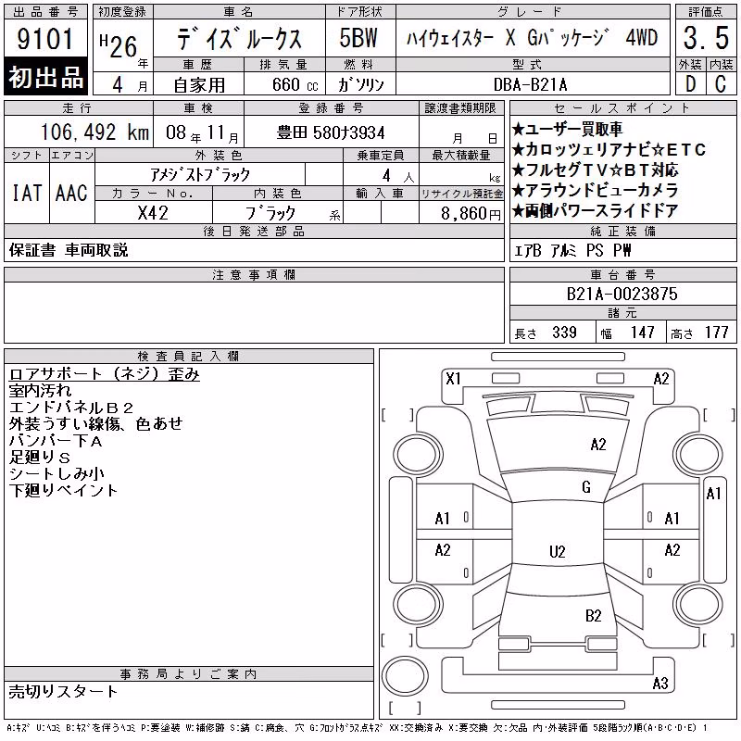The image size is (741, 741).
Task: Click the 初出品 black badge
Action: click(x=45, y=77)
